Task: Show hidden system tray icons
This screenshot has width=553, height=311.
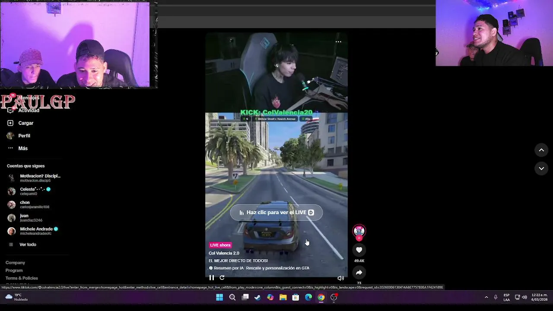Action: [486, 297]
